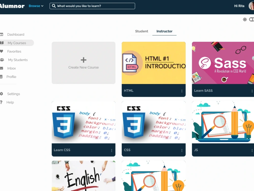Open the Sass course thumbnail
254x191 pixels.
coord(223,63)
